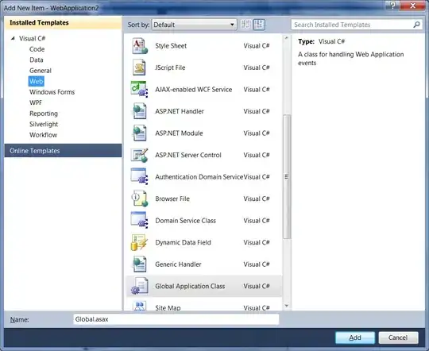Open the Sort by Default dropdown
Screen dimensions: 429x351
point(195,25)
